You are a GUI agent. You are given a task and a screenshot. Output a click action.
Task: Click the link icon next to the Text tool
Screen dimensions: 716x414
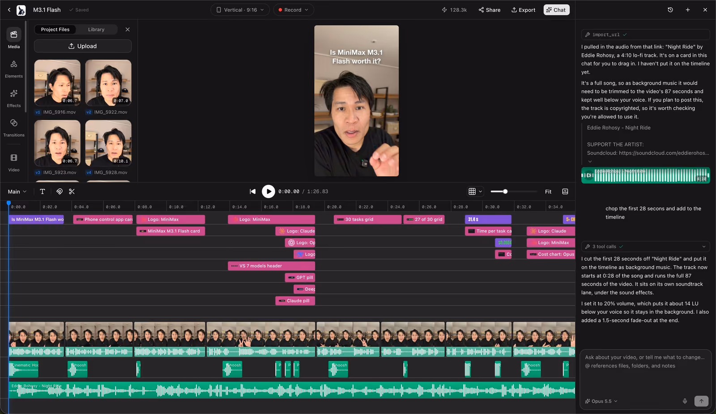tap(60, 191)
